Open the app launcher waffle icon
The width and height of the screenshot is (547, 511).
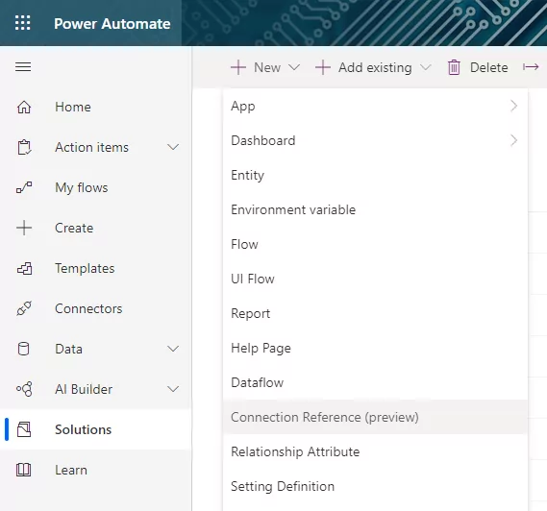tap(23, 23)
